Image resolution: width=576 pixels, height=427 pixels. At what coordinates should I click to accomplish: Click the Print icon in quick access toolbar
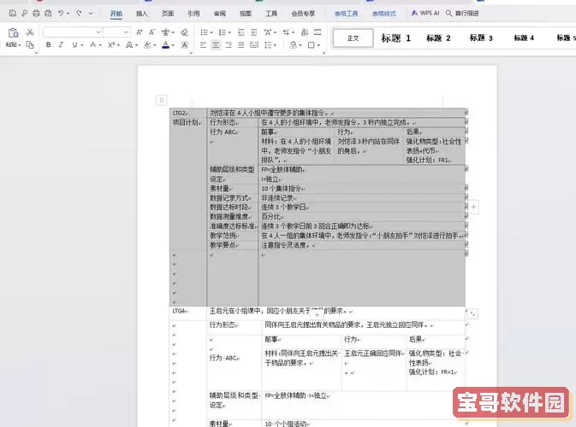(x=36, y=13)
